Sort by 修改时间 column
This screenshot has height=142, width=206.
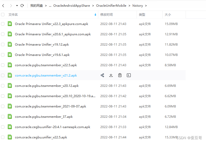point(106,15)
